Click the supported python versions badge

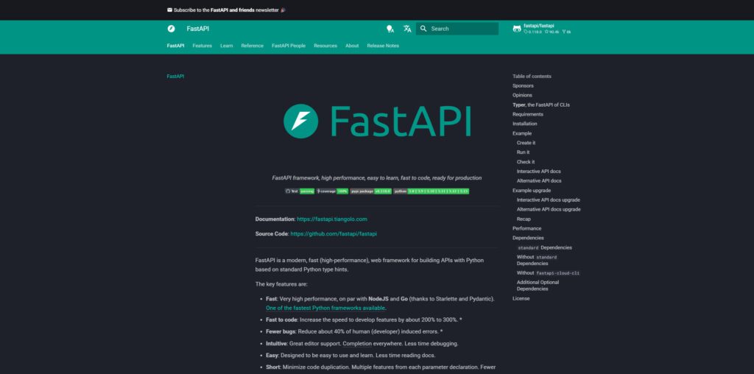coord(431,191)
